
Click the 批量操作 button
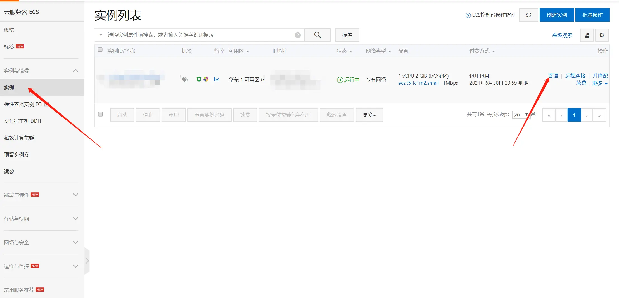592,15
